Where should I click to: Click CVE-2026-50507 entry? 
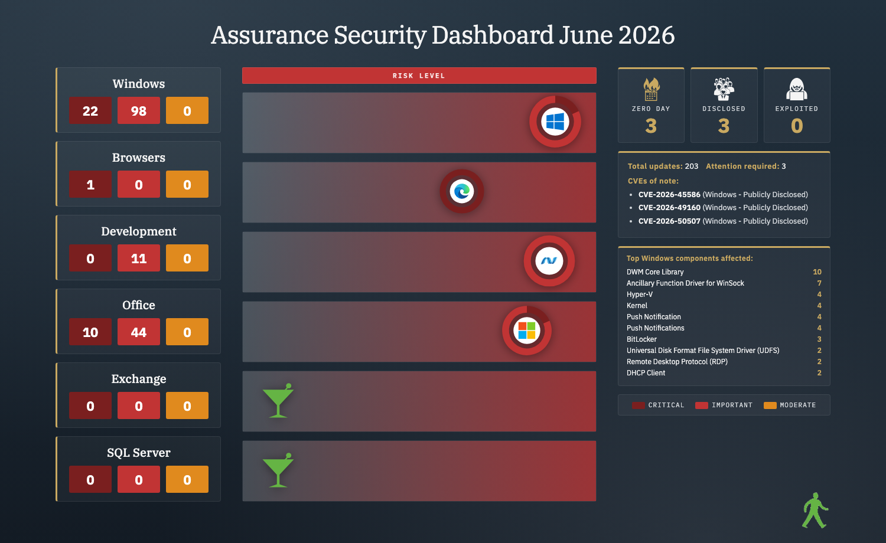click(x=723, y=221)
